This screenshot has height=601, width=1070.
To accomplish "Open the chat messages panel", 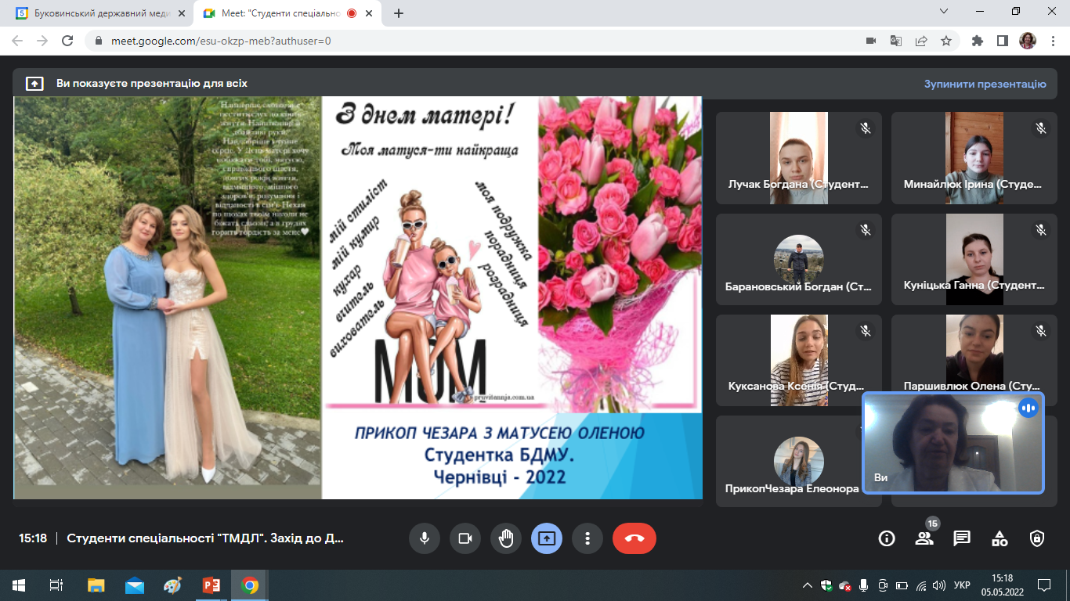I will (962, 538).
